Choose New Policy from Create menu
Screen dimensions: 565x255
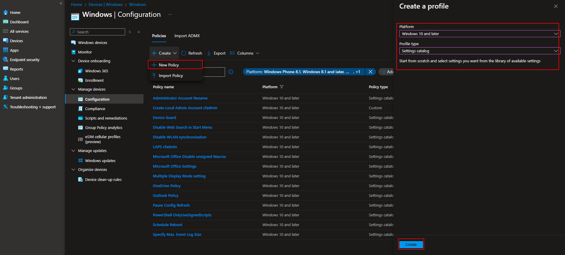click(x=175, y=65)
